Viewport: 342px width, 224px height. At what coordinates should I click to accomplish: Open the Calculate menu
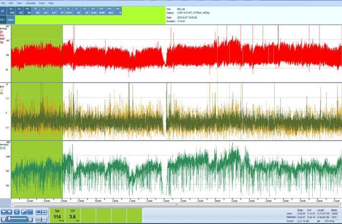[x=31, y=3]
